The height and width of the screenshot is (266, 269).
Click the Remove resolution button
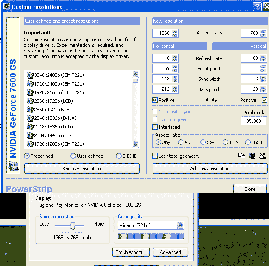pyautogui.click(x=82, y=168)
